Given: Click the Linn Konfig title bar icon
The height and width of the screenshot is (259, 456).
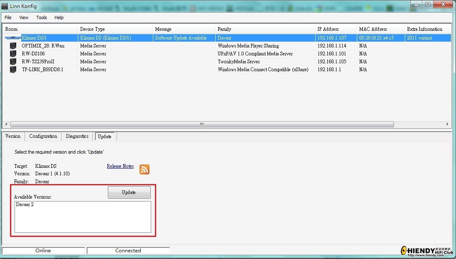Looking at the screenshot, I should (x=5, y=6).
